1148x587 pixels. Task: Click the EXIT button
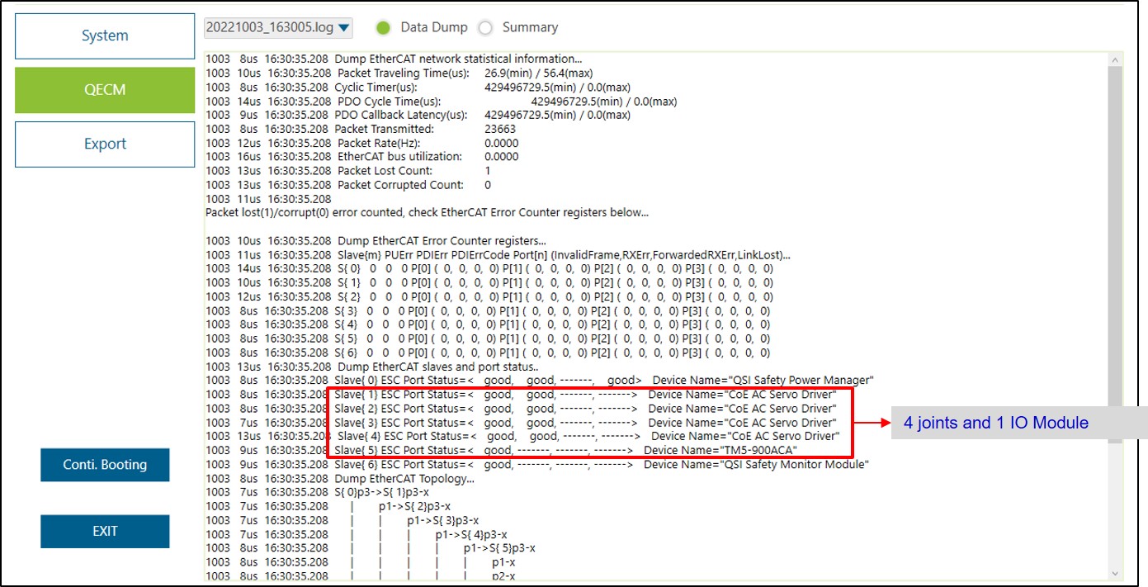105,531
